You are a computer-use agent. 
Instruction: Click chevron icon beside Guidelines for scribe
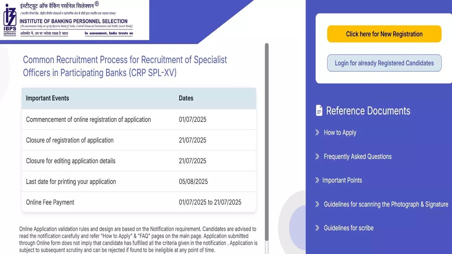pos(317,228)
